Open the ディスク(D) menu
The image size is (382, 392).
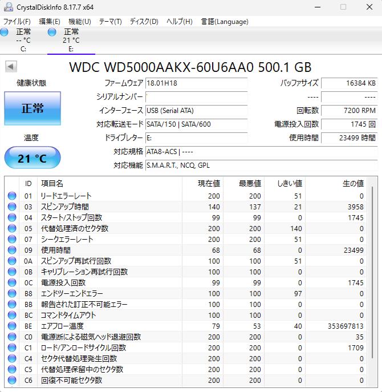click(144, 22)
